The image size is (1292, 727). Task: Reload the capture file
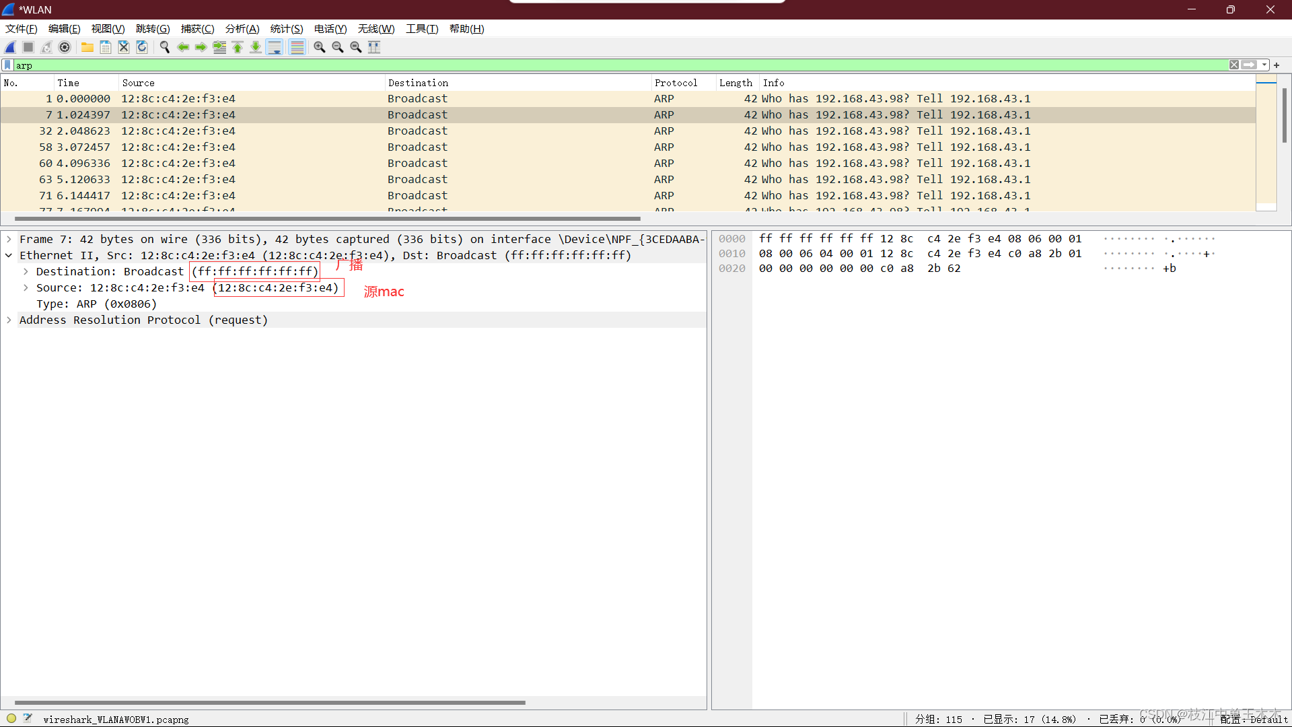142,47
